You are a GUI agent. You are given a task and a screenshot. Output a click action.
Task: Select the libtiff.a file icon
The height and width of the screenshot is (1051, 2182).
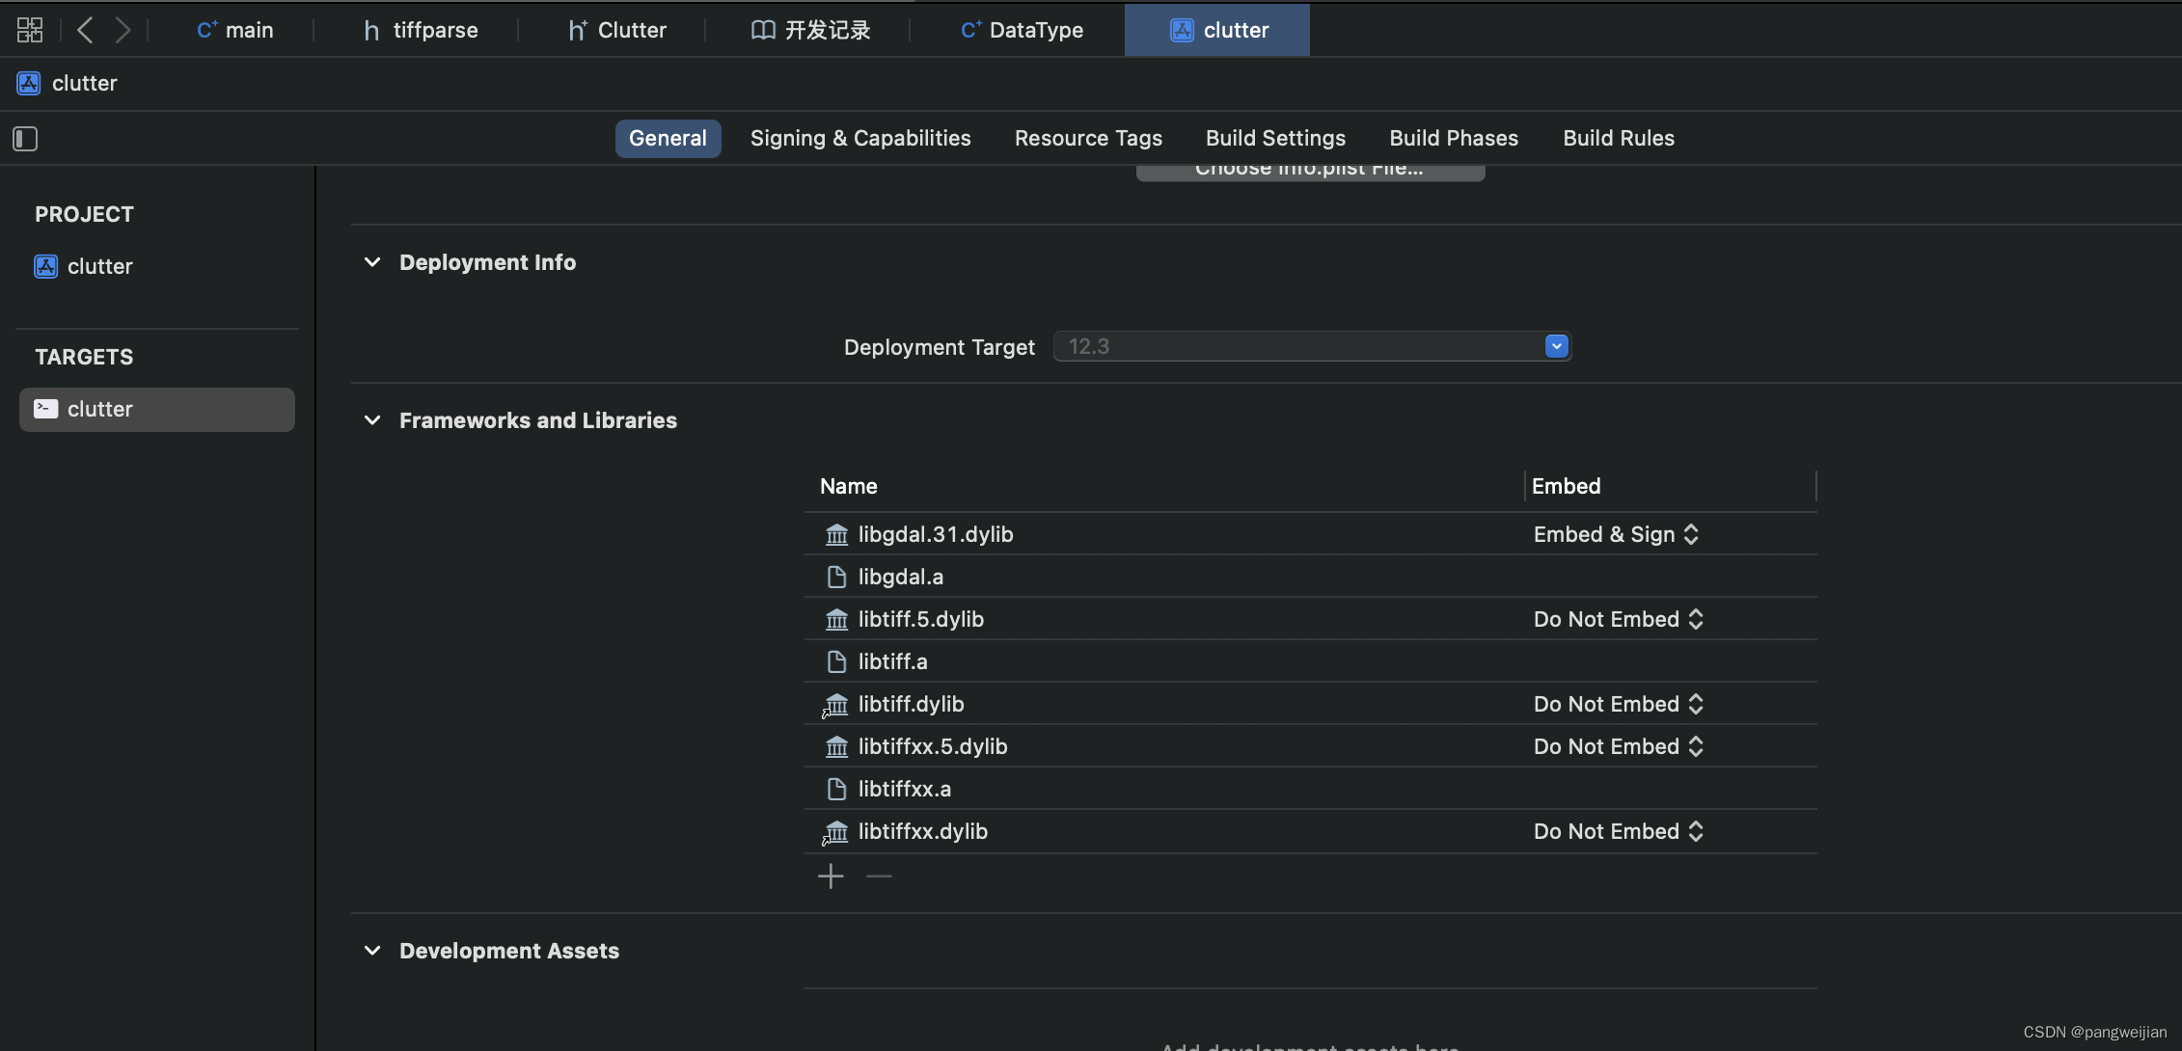pos(836,661)
